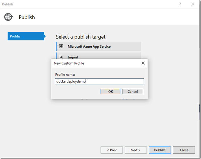
Task: Advance with the Next button
Action: (x=135, y=150)
